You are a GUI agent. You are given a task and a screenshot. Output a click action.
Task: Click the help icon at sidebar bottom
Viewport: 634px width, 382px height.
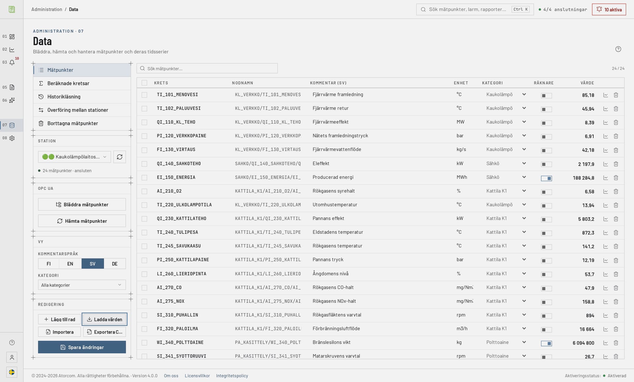coord(12,343)
